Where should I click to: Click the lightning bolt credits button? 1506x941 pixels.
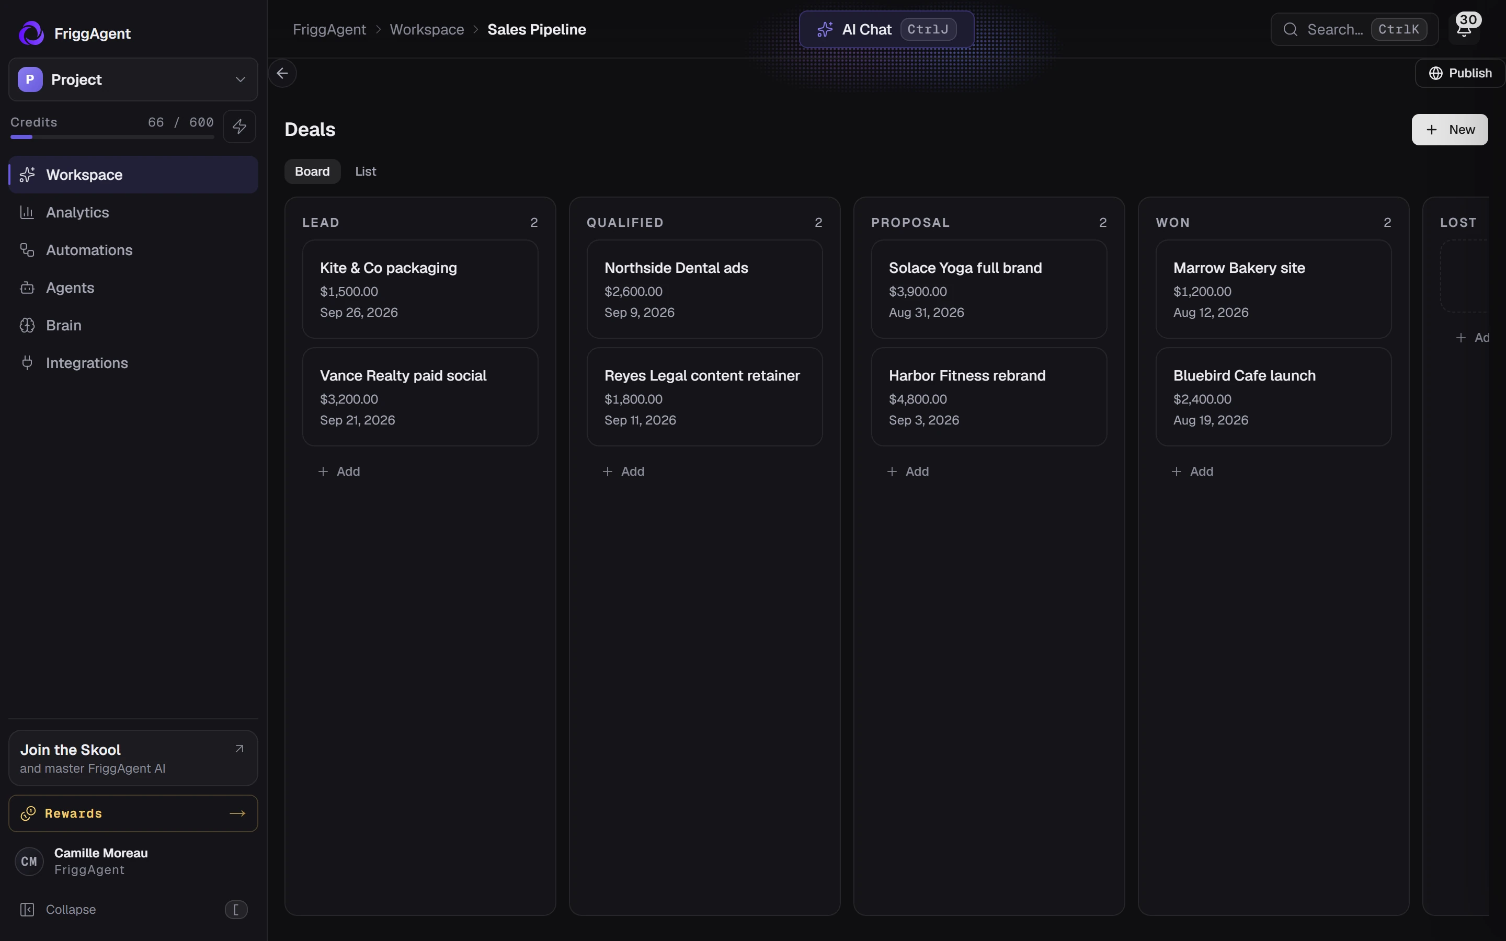point(239,127)
